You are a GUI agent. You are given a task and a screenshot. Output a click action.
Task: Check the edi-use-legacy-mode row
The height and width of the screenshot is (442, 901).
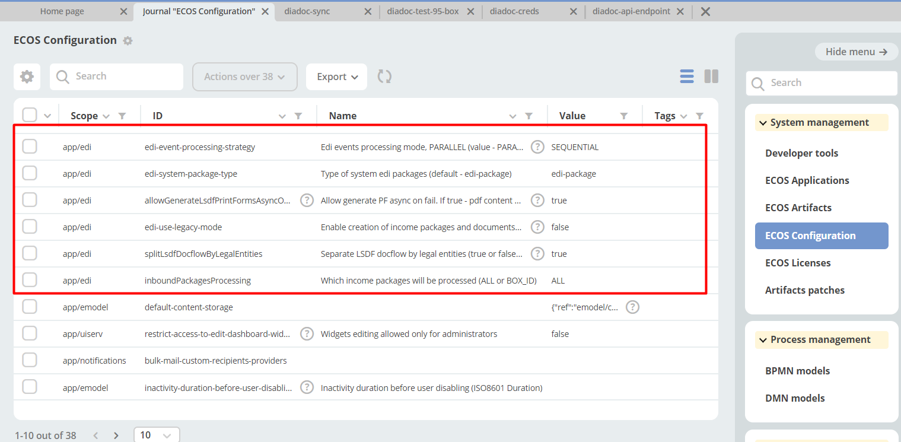(x=30, y=227)
